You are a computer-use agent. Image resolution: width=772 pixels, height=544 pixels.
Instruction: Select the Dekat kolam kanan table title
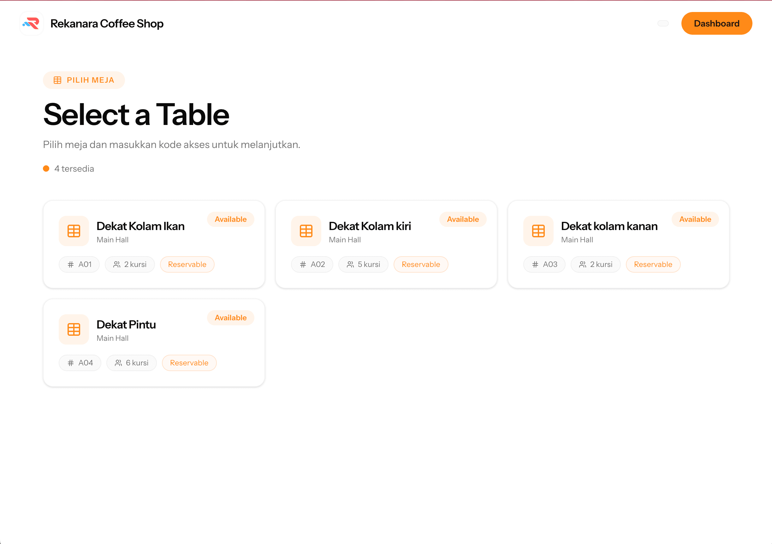[x=609, y=226]
